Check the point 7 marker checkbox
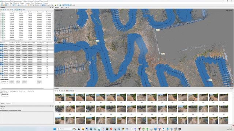Screen dimensions: 234x131 tap(1, 48)
